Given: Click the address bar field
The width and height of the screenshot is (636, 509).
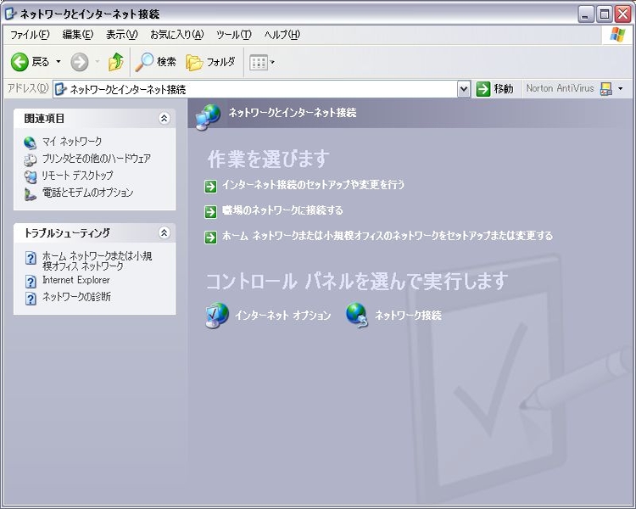Looking at the screenshot, I should tap(261, 89).
